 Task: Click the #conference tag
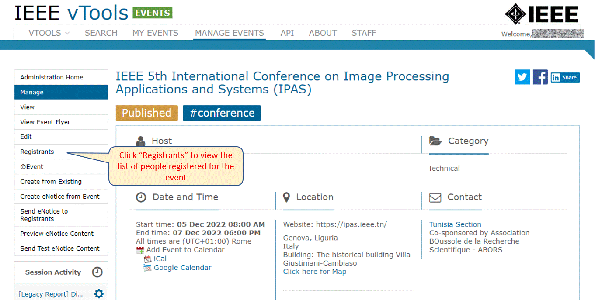click(x=222, y=113)
